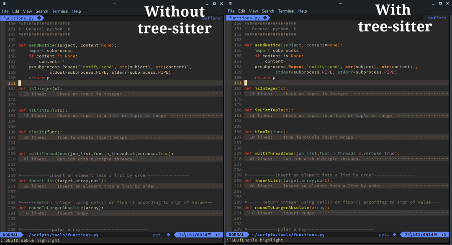Click 'def sendNotice' line in left terminal
The width and height of the screenshot is (452, 245).
[x=67, y=45]
